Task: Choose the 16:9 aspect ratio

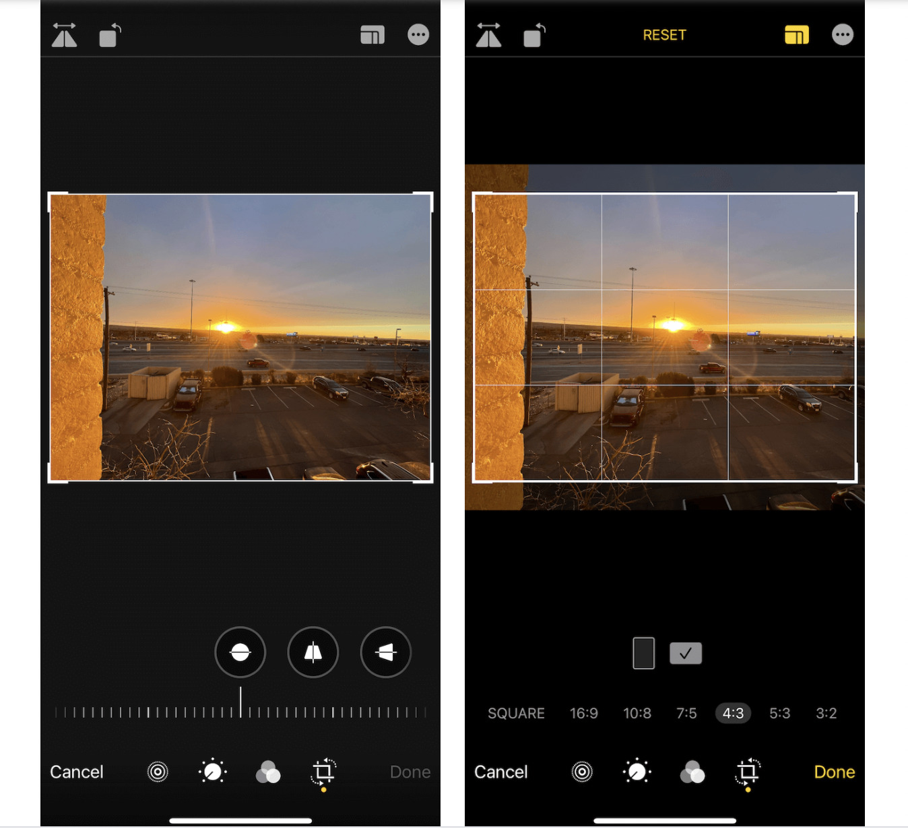Action: coord(583,713)
